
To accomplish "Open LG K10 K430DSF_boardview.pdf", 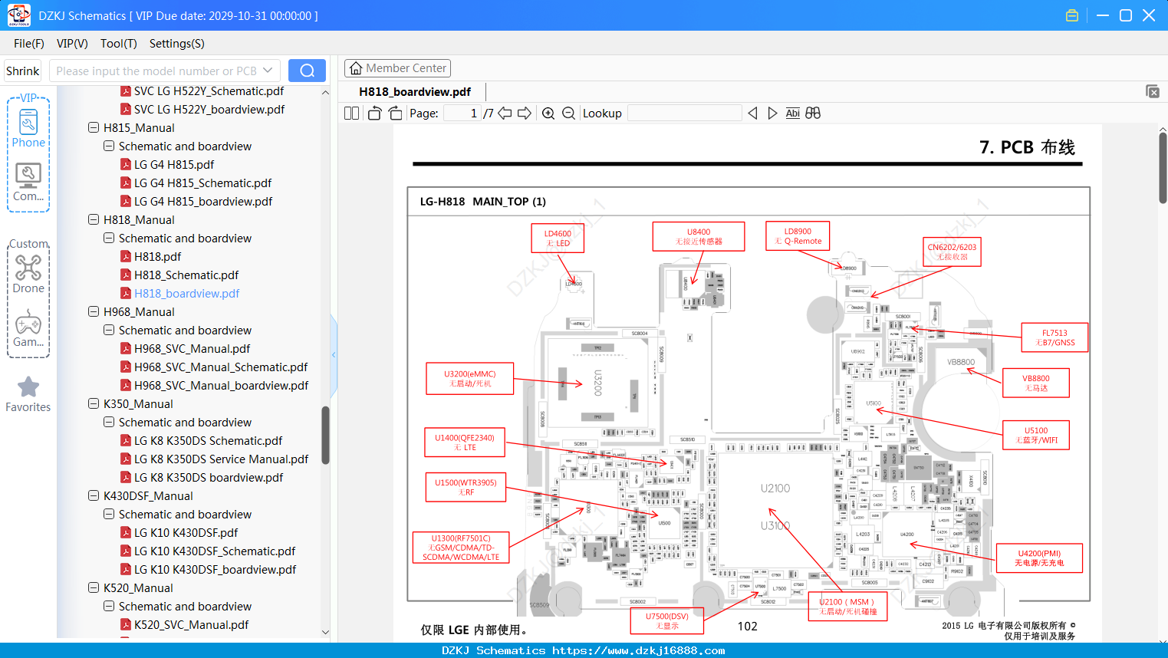I will 215,569.
